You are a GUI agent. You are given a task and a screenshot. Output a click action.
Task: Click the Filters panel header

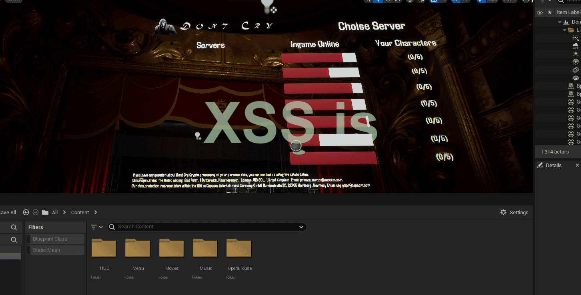(x=55, y=227)
